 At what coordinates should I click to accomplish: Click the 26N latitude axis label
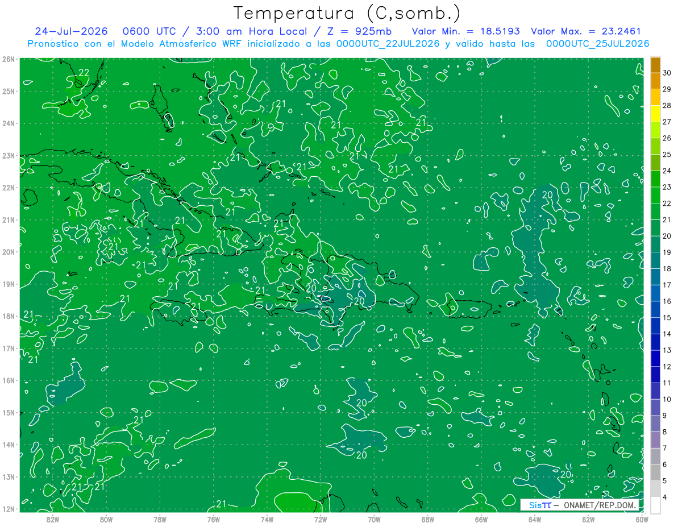tap(8, 59)
